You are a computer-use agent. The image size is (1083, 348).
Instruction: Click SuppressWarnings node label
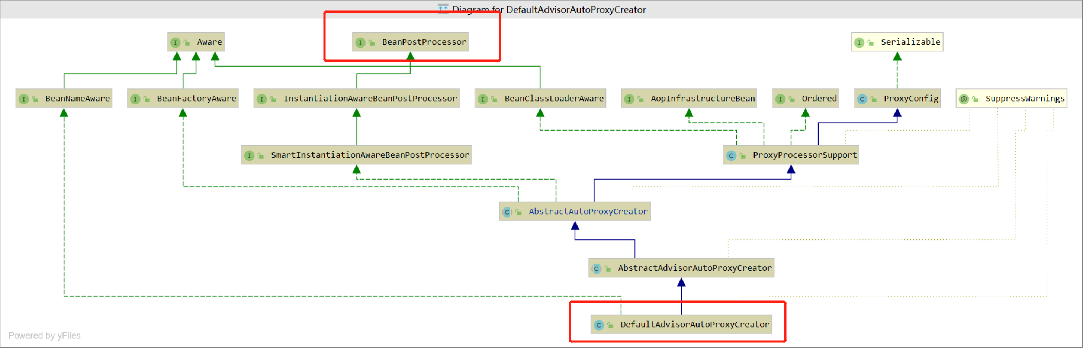[x=1025, y=99]
